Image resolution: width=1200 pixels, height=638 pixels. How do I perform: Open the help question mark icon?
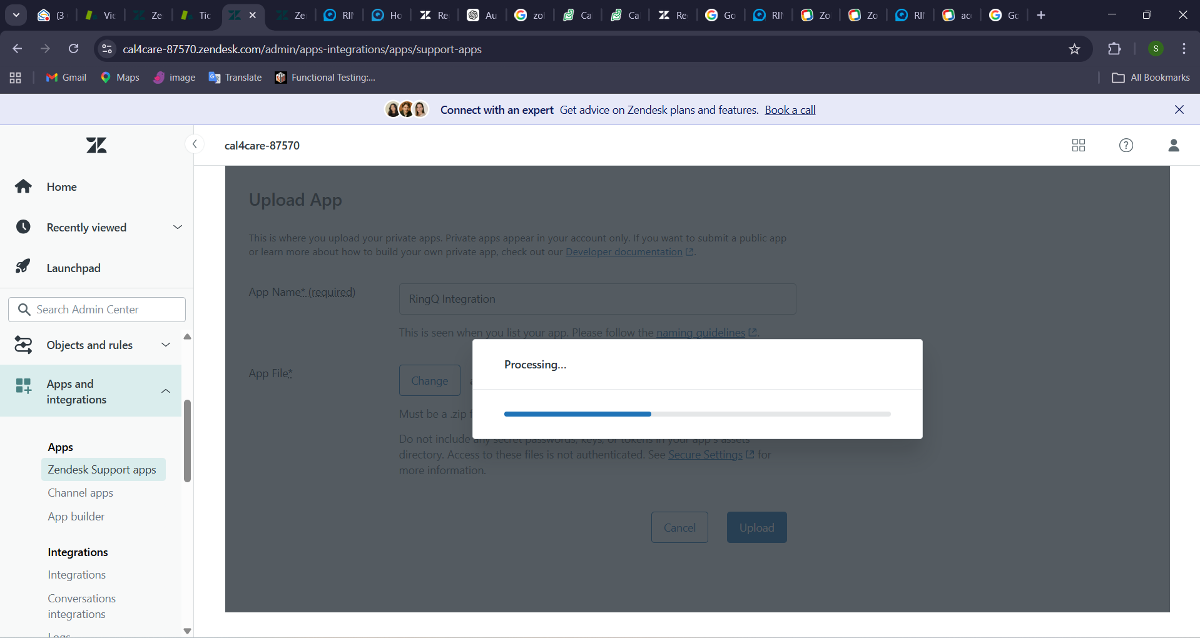coord(1126,145)
